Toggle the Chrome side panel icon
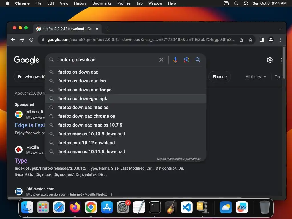The width and height of the screenshot is (292, 219). (262, 40)
